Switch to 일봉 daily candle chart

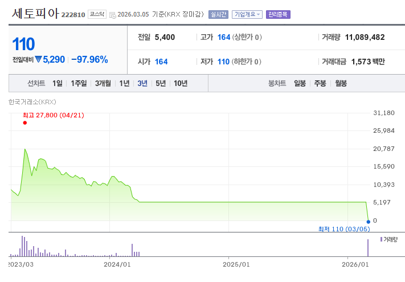[x=300, y=83]
